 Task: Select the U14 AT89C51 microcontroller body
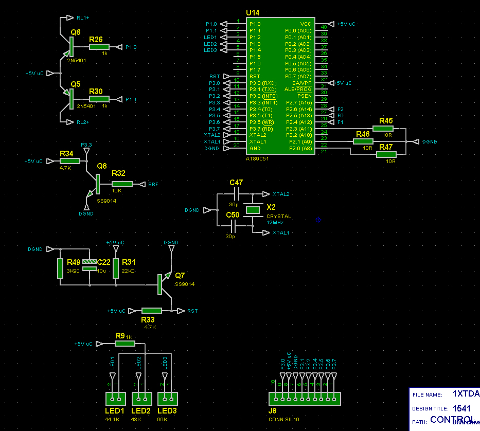click(x=280, y=86)
